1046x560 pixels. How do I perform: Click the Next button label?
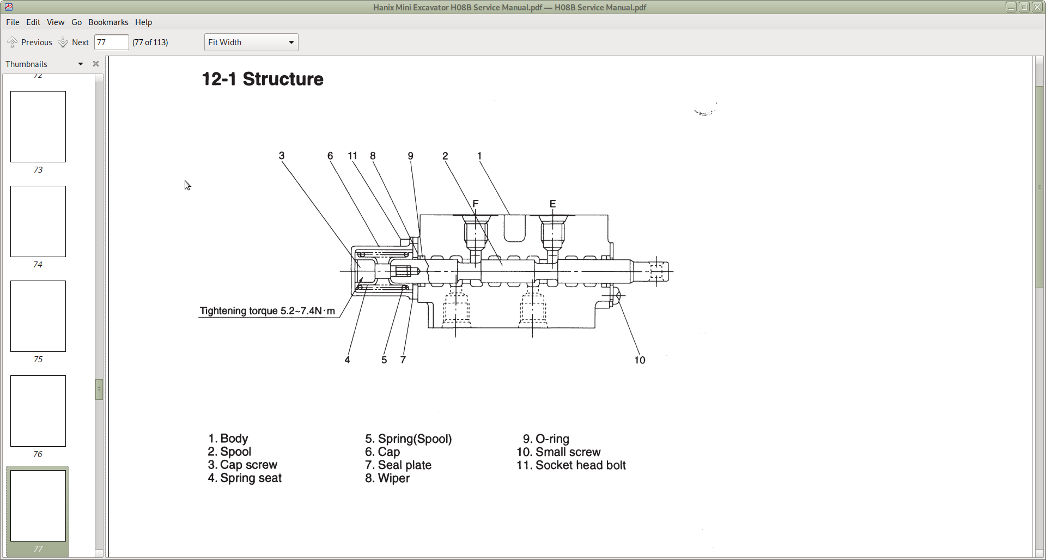(80, 42)
